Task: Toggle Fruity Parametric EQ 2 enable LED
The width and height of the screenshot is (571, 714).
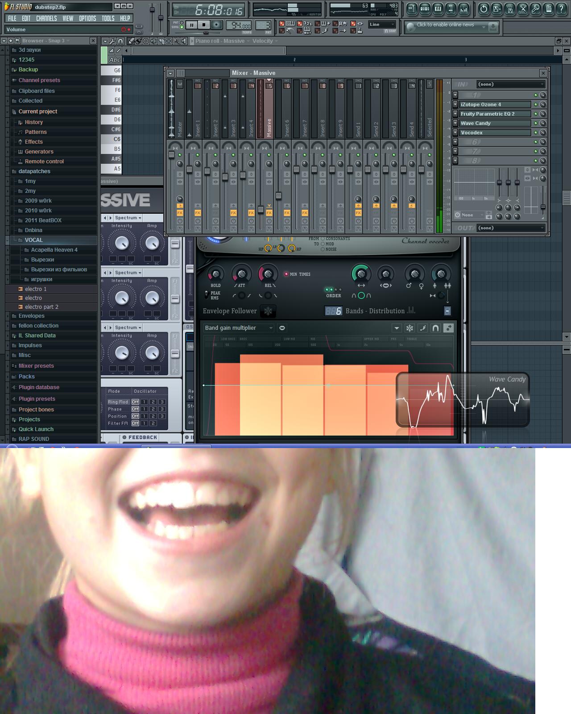Action: tap(536, 114)
